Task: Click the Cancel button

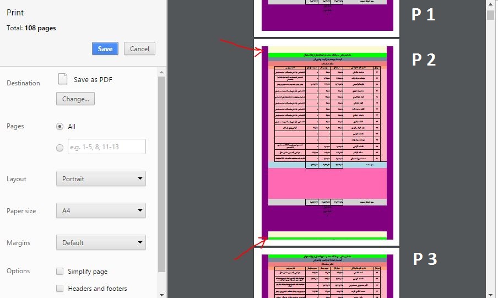Action: (x=139, y=48)
